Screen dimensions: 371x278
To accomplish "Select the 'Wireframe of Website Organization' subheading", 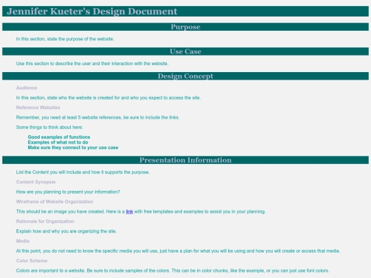I will (x=54, y=202).
